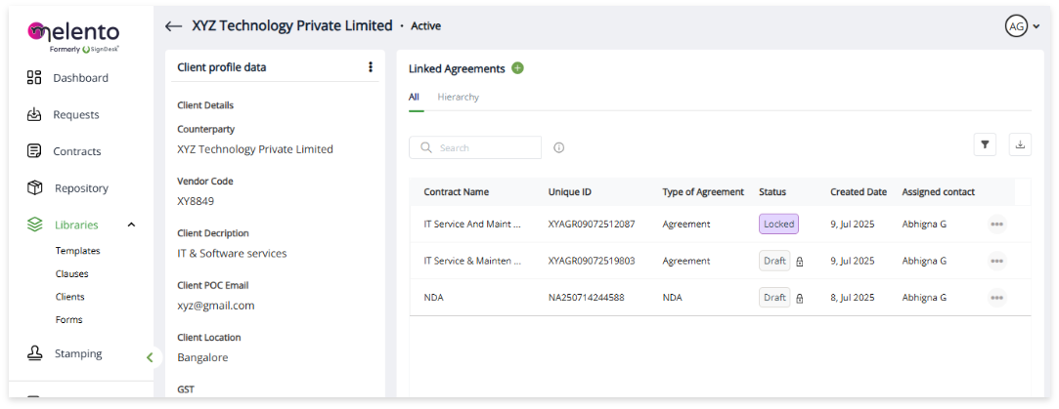This screenshot has width=1059, height=409.
Task: Click lock icon beside NDA Draft status
Action: click(x=799, y=299)
